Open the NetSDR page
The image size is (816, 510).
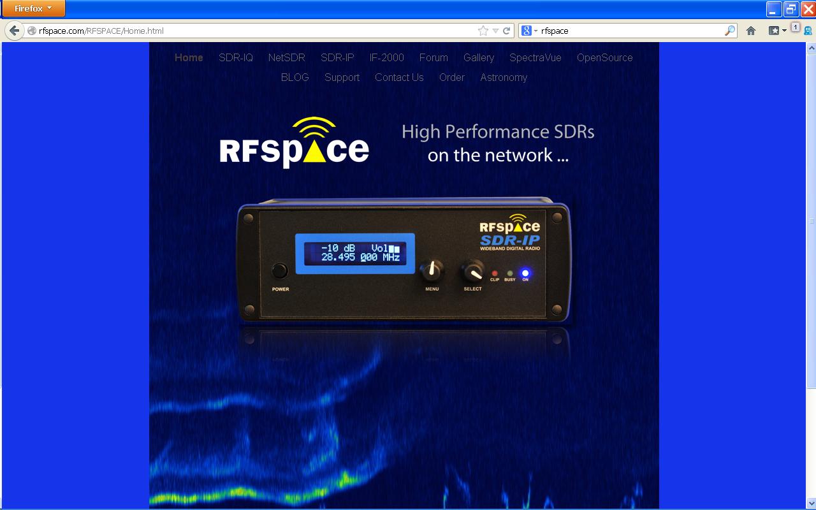286,57
